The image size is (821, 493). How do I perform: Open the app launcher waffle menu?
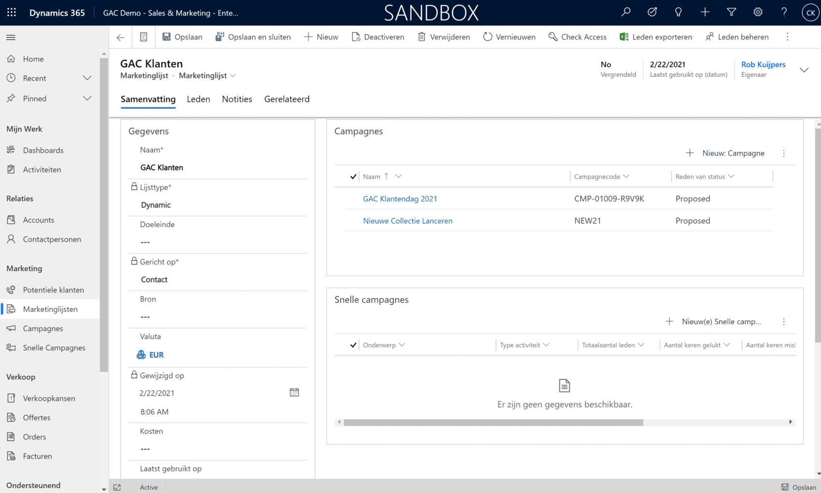tap(12, 13)
